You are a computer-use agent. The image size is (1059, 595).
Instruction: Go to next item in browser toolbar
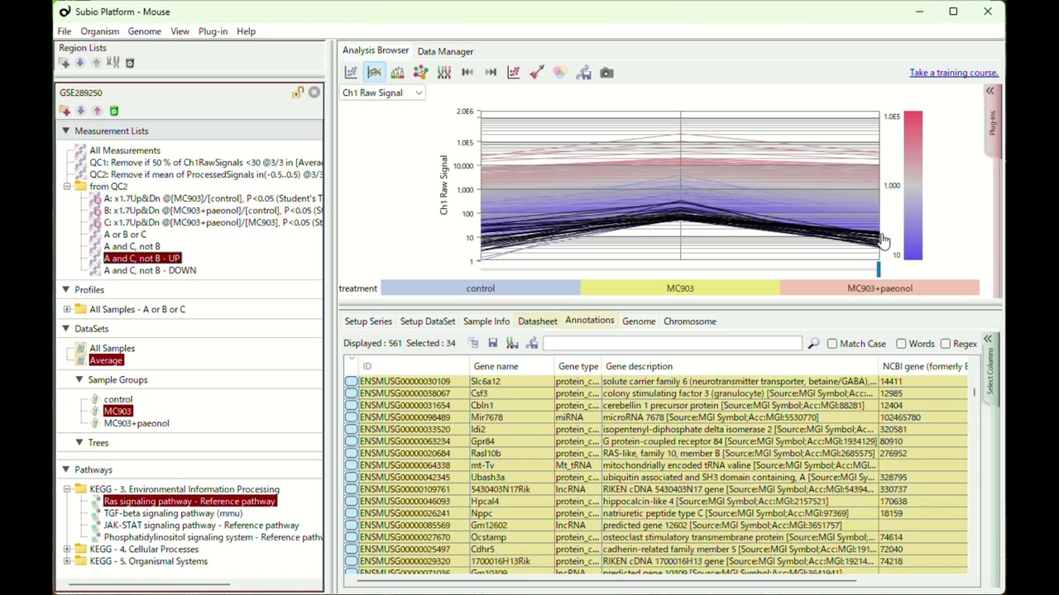[x=491, y=73]
